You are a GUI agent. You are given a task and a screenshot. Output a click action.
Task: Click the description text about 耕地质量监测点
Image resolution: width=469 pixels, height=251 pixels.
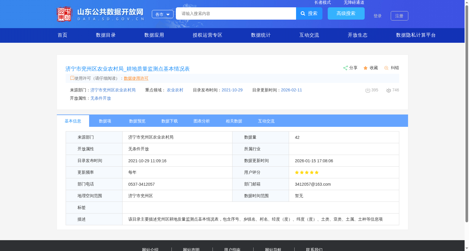255,219
